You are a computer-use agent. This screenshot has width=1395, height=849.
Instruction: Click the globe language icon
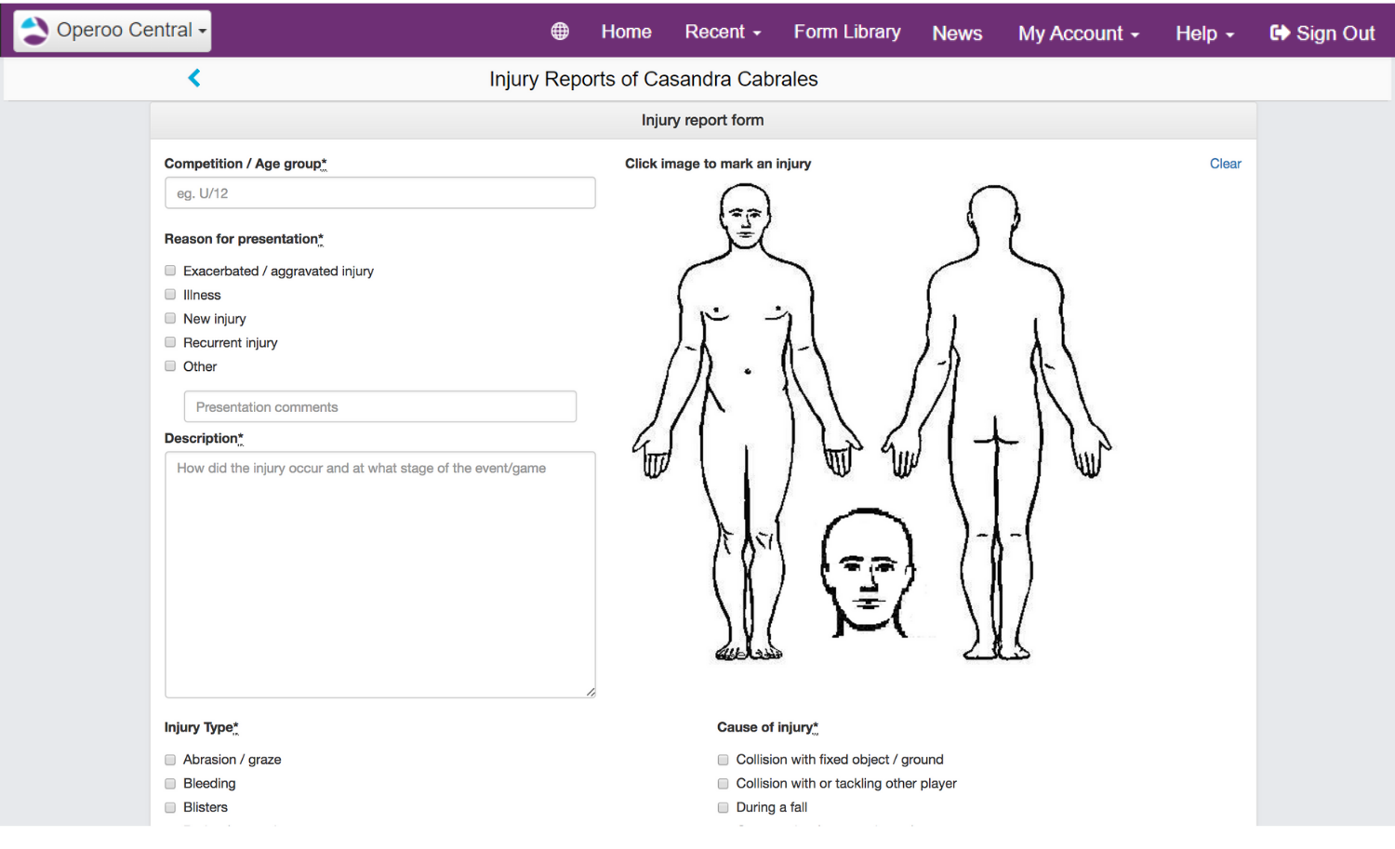560,32
